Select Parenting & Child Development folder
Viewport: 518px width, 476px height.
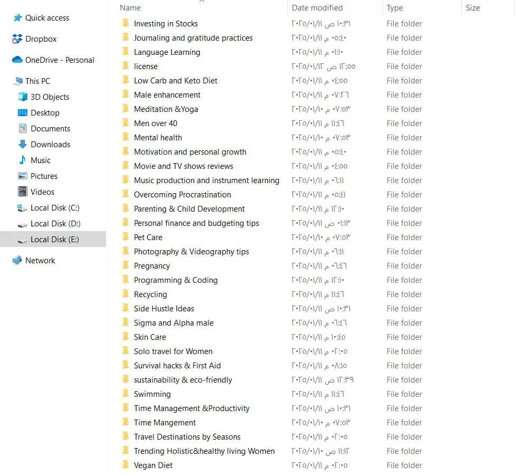pos(189,209)
